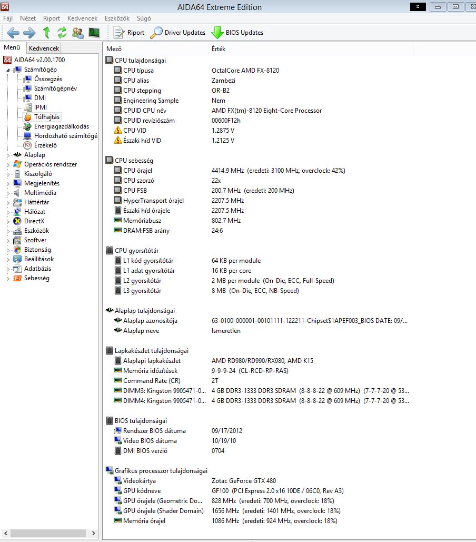Click the CPU VID warning icon

pyautogui.click(x=118, y=130)
